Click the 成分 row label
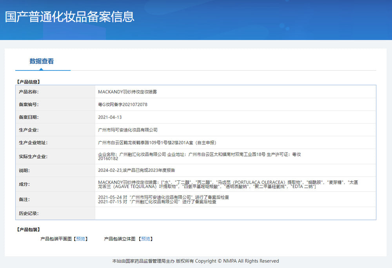The height and width of the screenshot is (268, 392). 24,184
